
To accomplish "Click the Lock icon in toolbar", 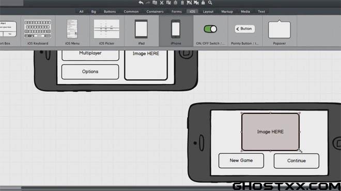I will (x=203, y=3).
